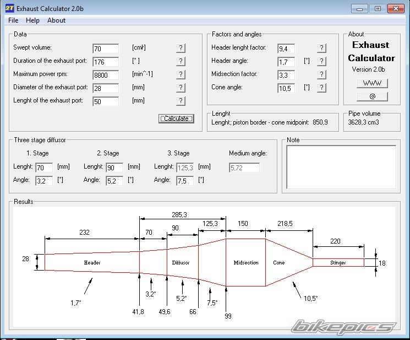Click the 3. Stage Lenght field
This screenshot has width=410, height=340.
[185, 168]
